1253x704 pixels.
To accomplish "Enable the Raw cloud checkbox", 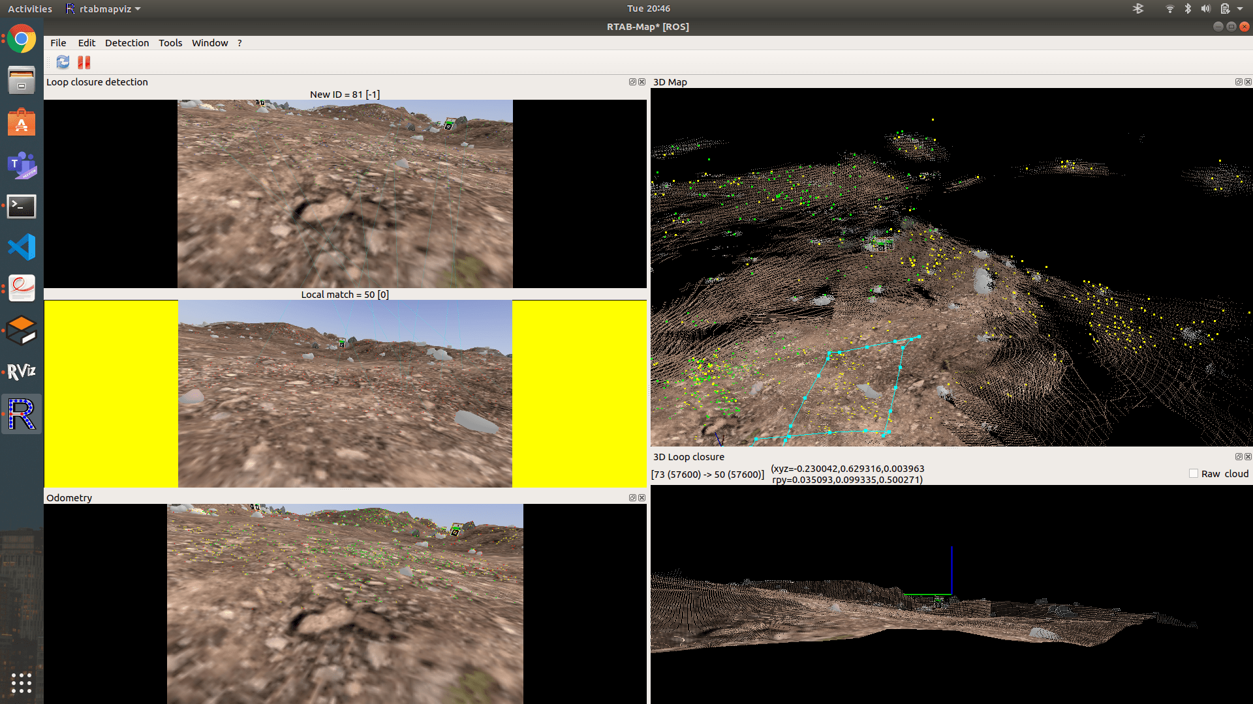I will [x=1194, y=474].
